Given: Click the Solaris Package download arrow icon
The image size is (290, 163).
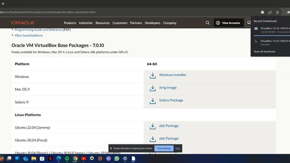Looking at the screenshot, I should tap(153, 101).
